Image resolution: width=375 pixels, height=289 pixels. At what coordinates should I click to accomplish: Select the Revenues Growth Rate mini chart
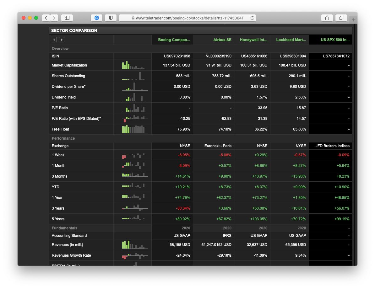tap(135, 256)
